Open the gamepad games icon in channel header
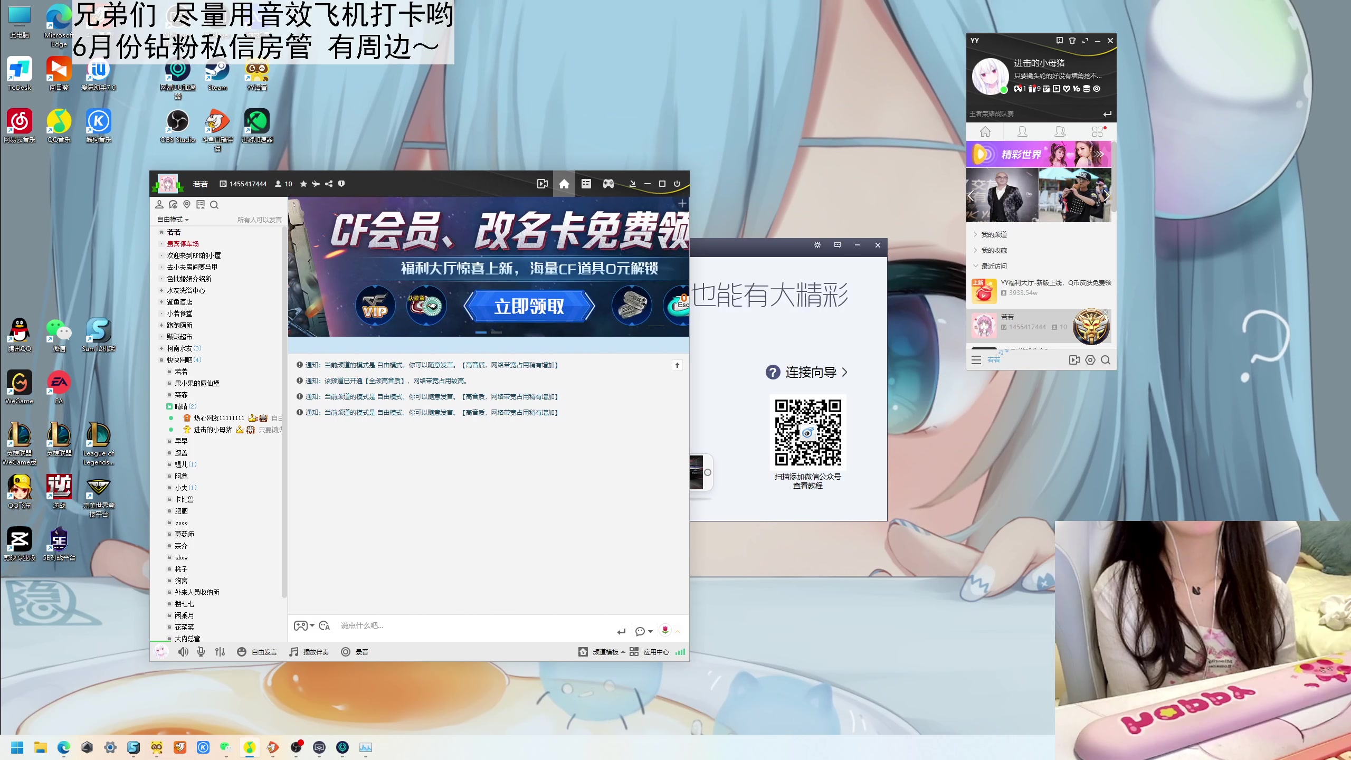The image size is (1351, 760). pyautogui.click(x=608, y=184)
